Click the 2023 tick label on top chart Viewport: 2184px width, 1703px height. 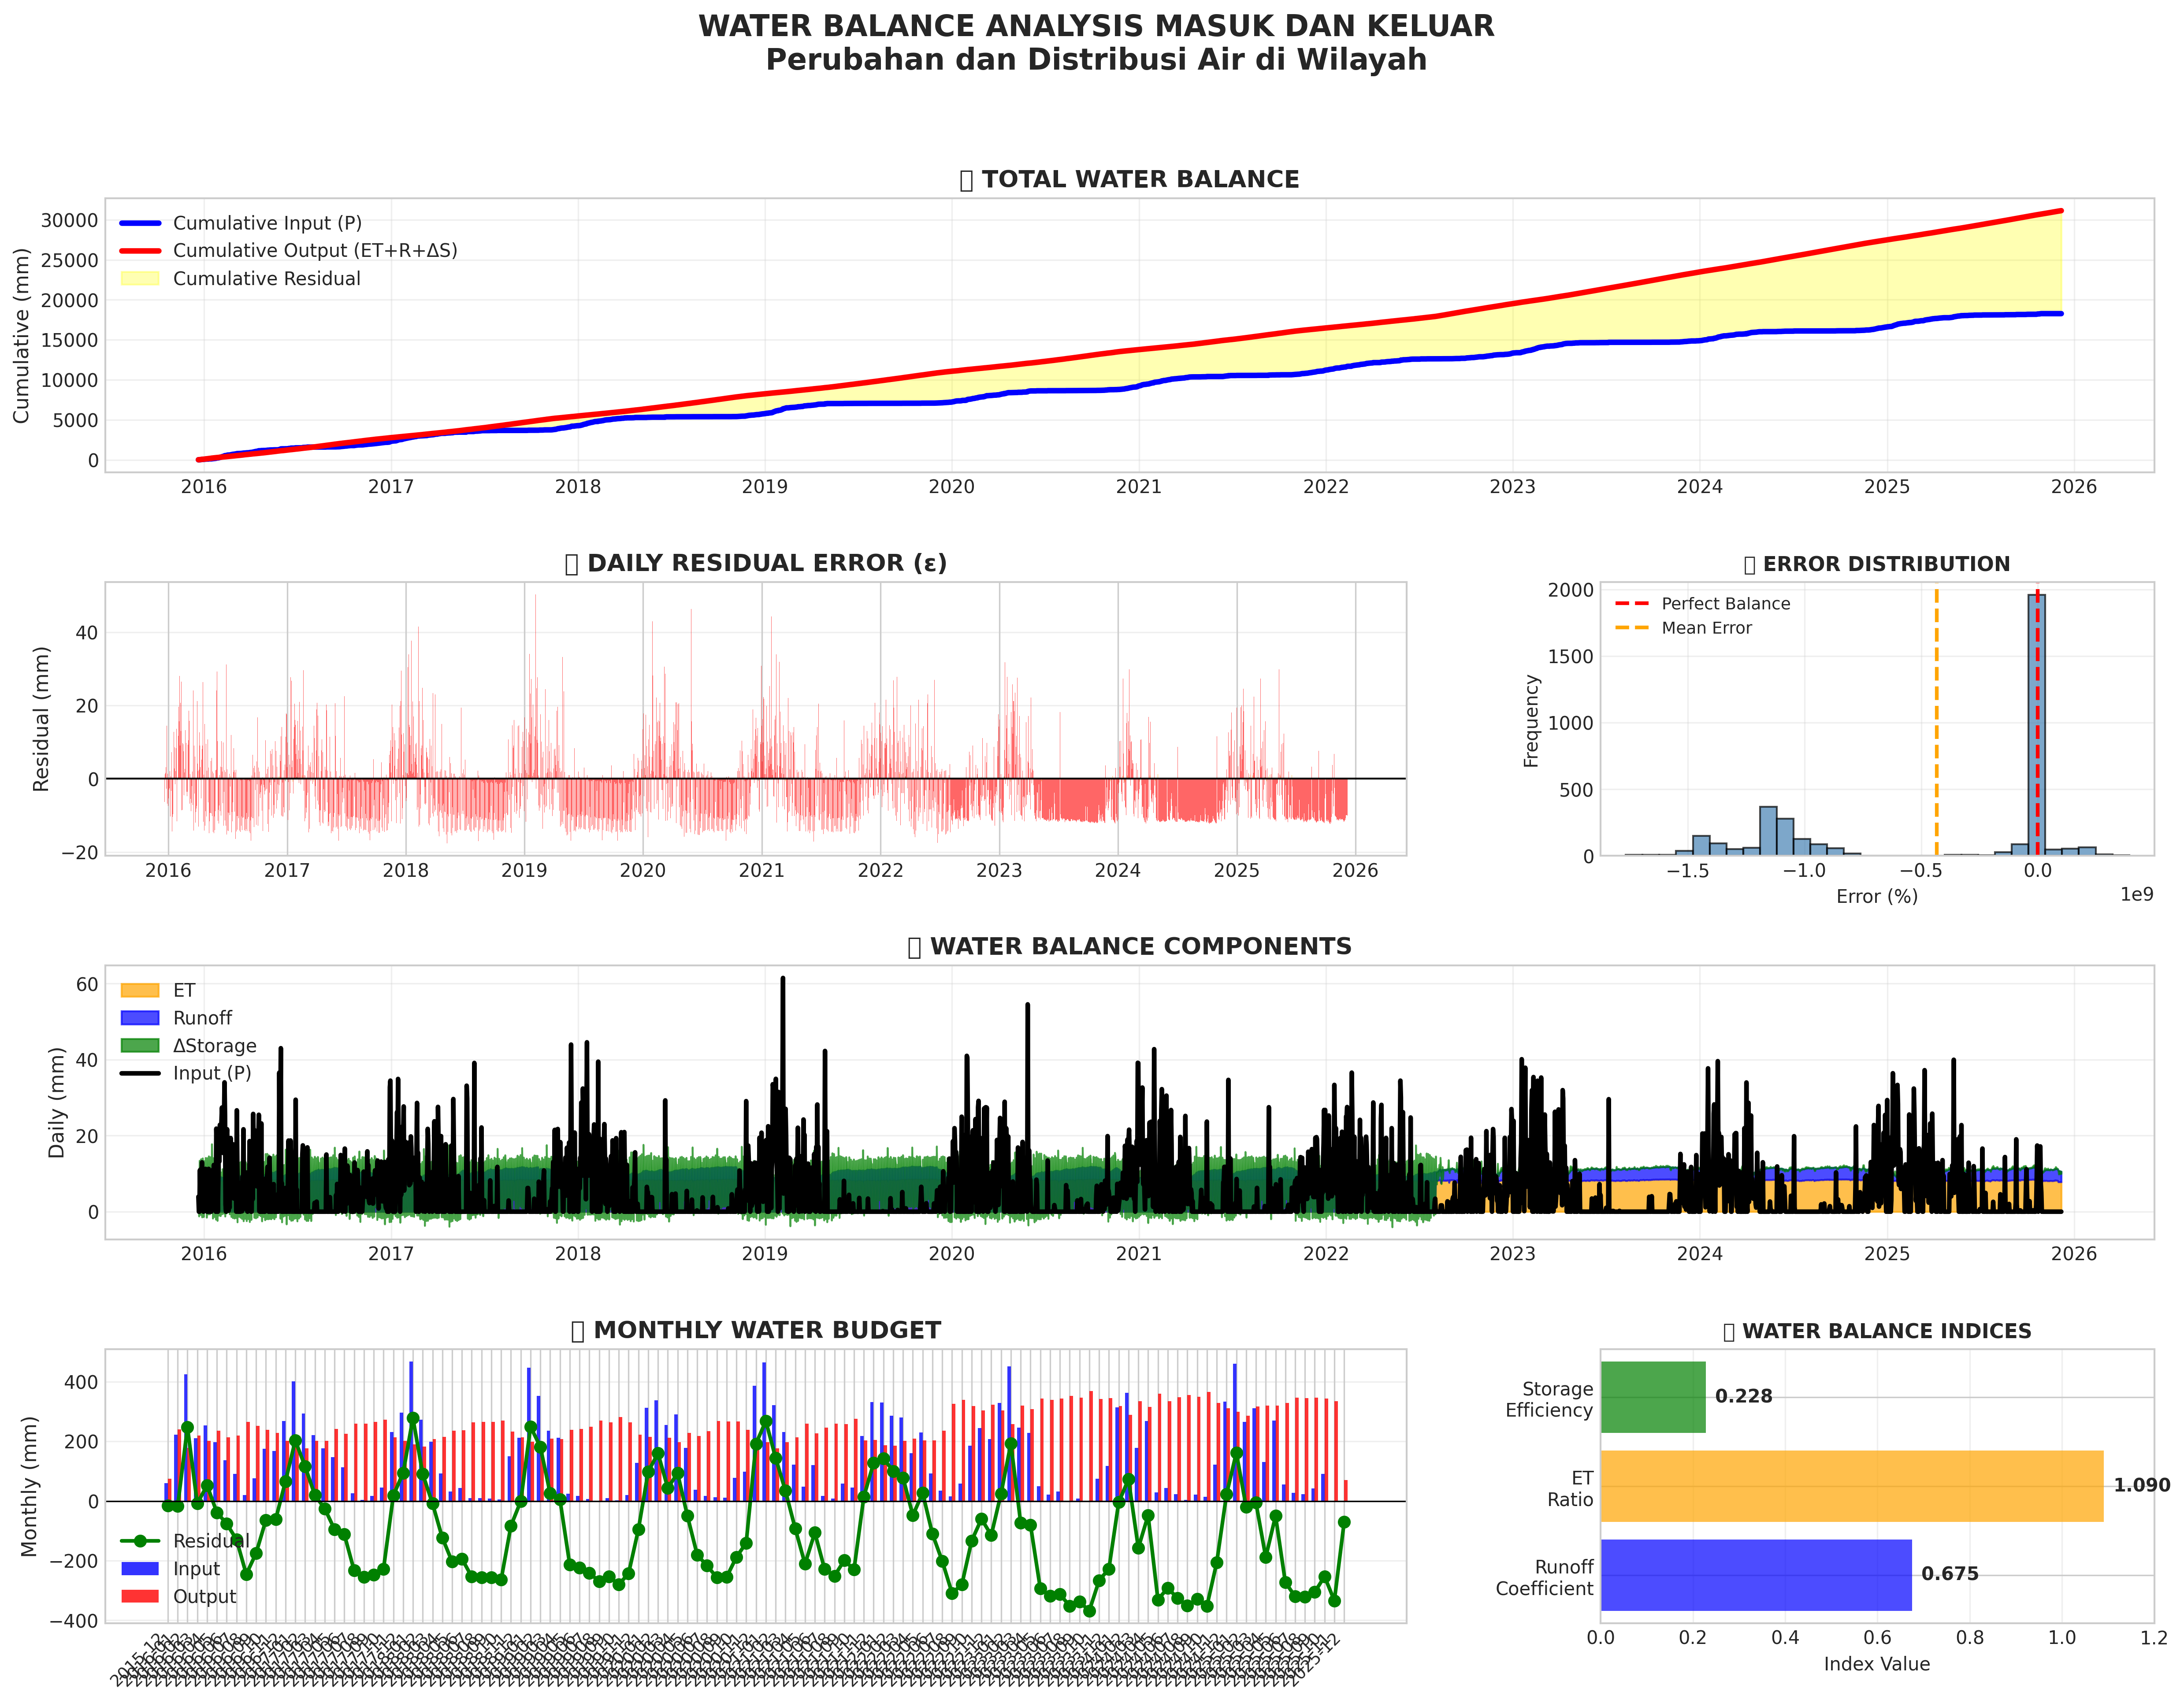[x=1512, y=487]
